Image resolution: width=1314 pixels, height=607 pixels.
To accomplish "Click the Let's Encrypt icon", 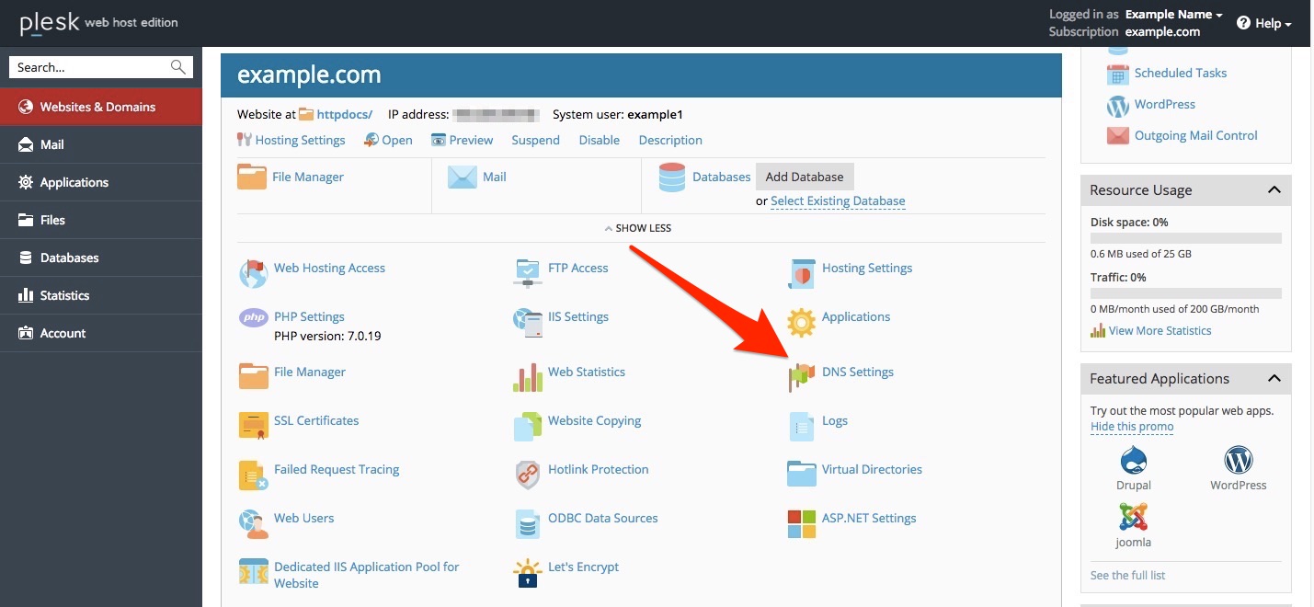I will [527, 572].
